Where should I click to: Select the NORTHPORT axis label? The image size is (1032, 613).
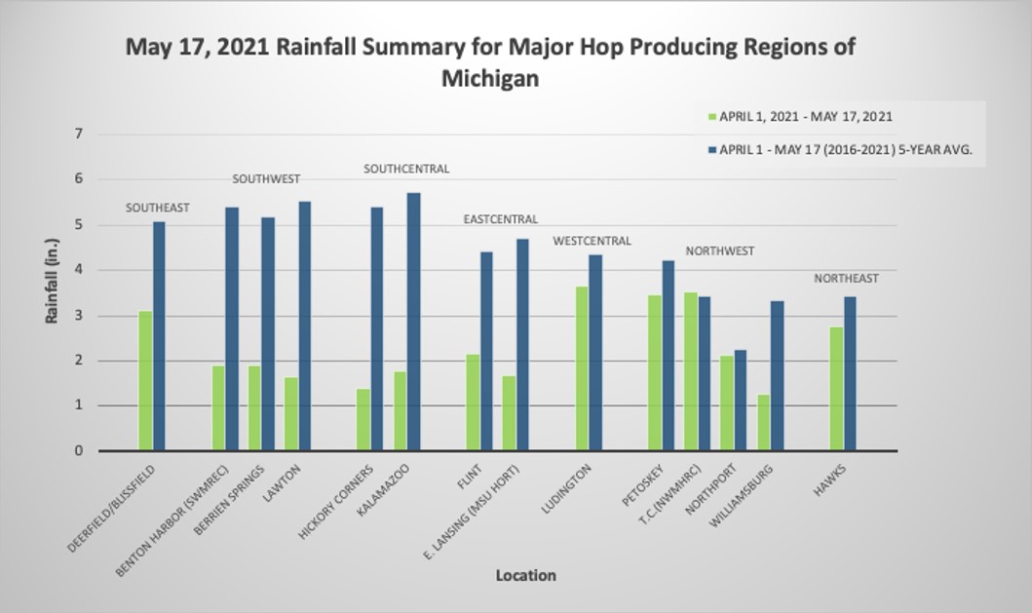coord(710,489)
